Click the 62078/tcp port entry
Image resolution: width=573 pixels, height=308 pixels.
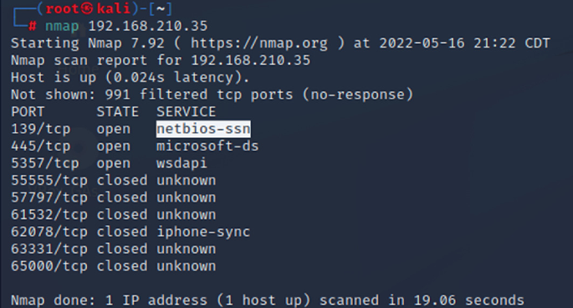(49, 232)
